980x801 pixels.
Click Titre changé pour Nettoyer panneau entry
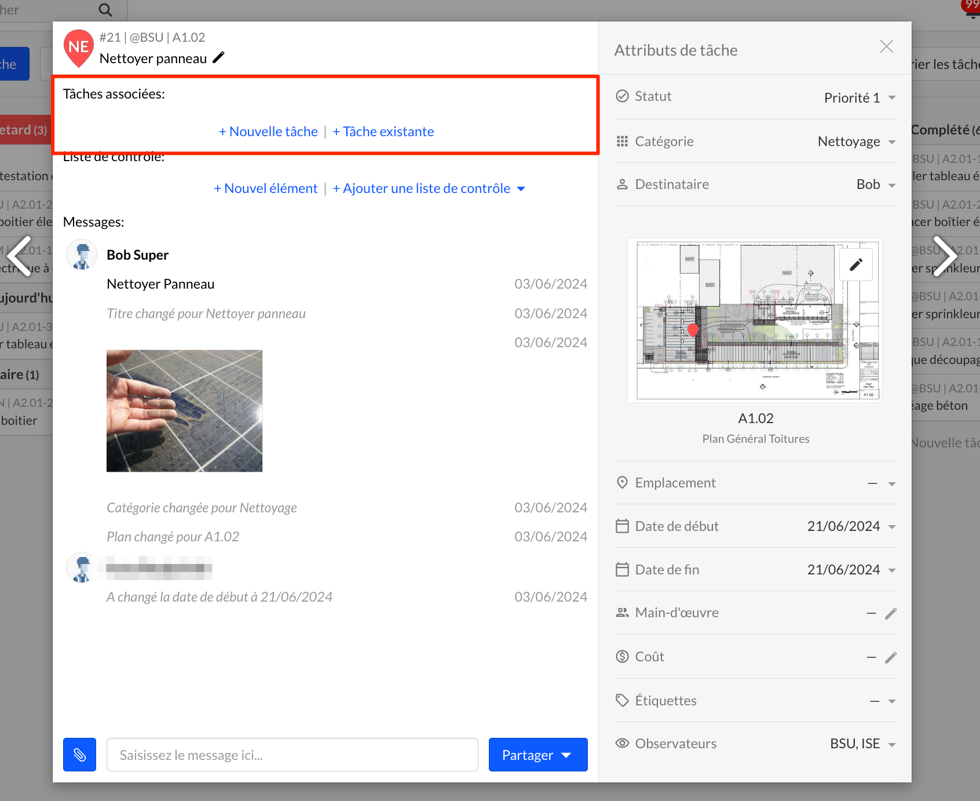point(206,314)
